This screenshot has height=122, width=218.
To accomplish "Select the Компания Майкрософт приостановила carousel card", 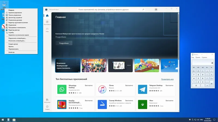I will point(68,66).
